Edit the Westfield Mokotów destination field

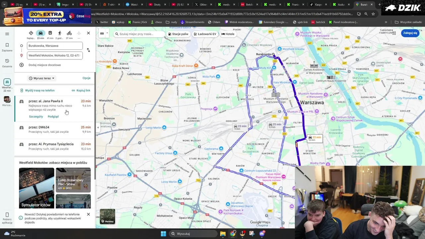pos(55,55)
